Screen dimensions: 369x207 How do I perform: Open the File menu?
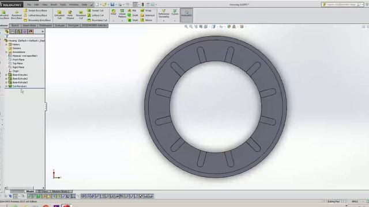coord(29,5)
